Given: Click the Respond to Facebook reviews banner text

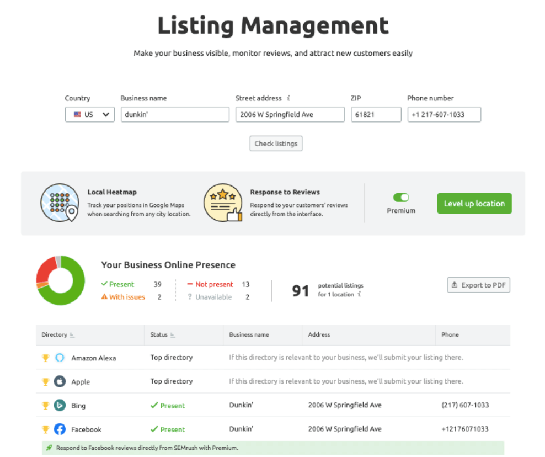Looking at the screenshot, I should tap(147, 448).
